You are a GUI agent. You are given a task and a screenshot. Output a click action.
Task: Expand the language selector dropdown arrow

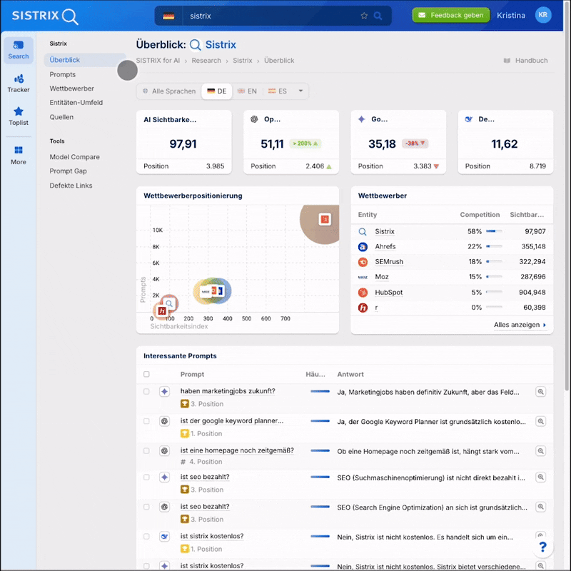pos(300,91)
